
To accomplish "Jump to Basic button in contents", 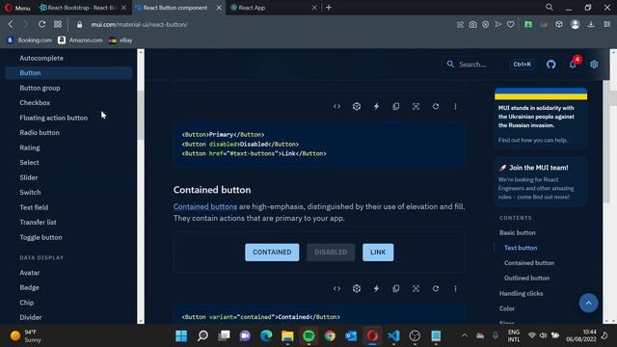I will 517,232.
